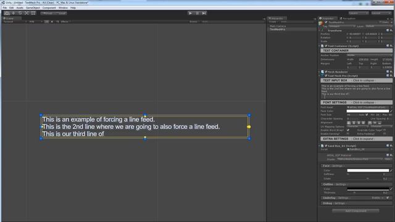Viewport: 395px width, 222px height.
Task: Click the Add Component button
Action: click(355, 211)
